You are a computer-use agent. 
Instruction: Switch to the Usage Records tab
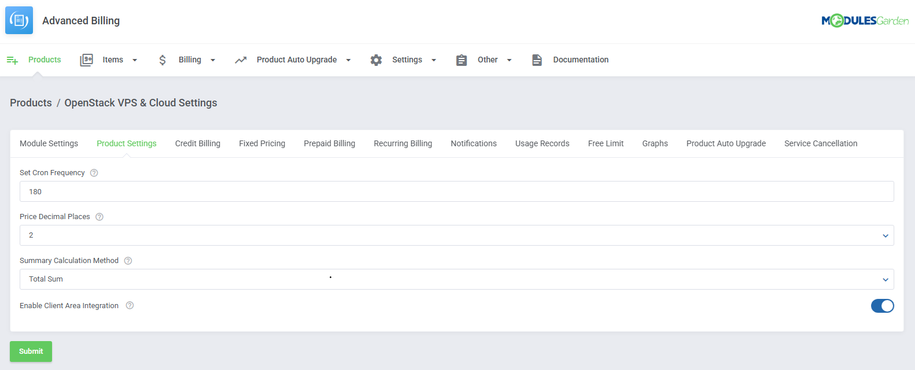[x=543, y=143]
